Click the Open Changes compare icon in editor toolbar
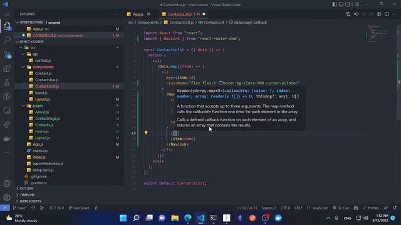The image size is (401, 225). pyautogui.click(x=348, y=14)
